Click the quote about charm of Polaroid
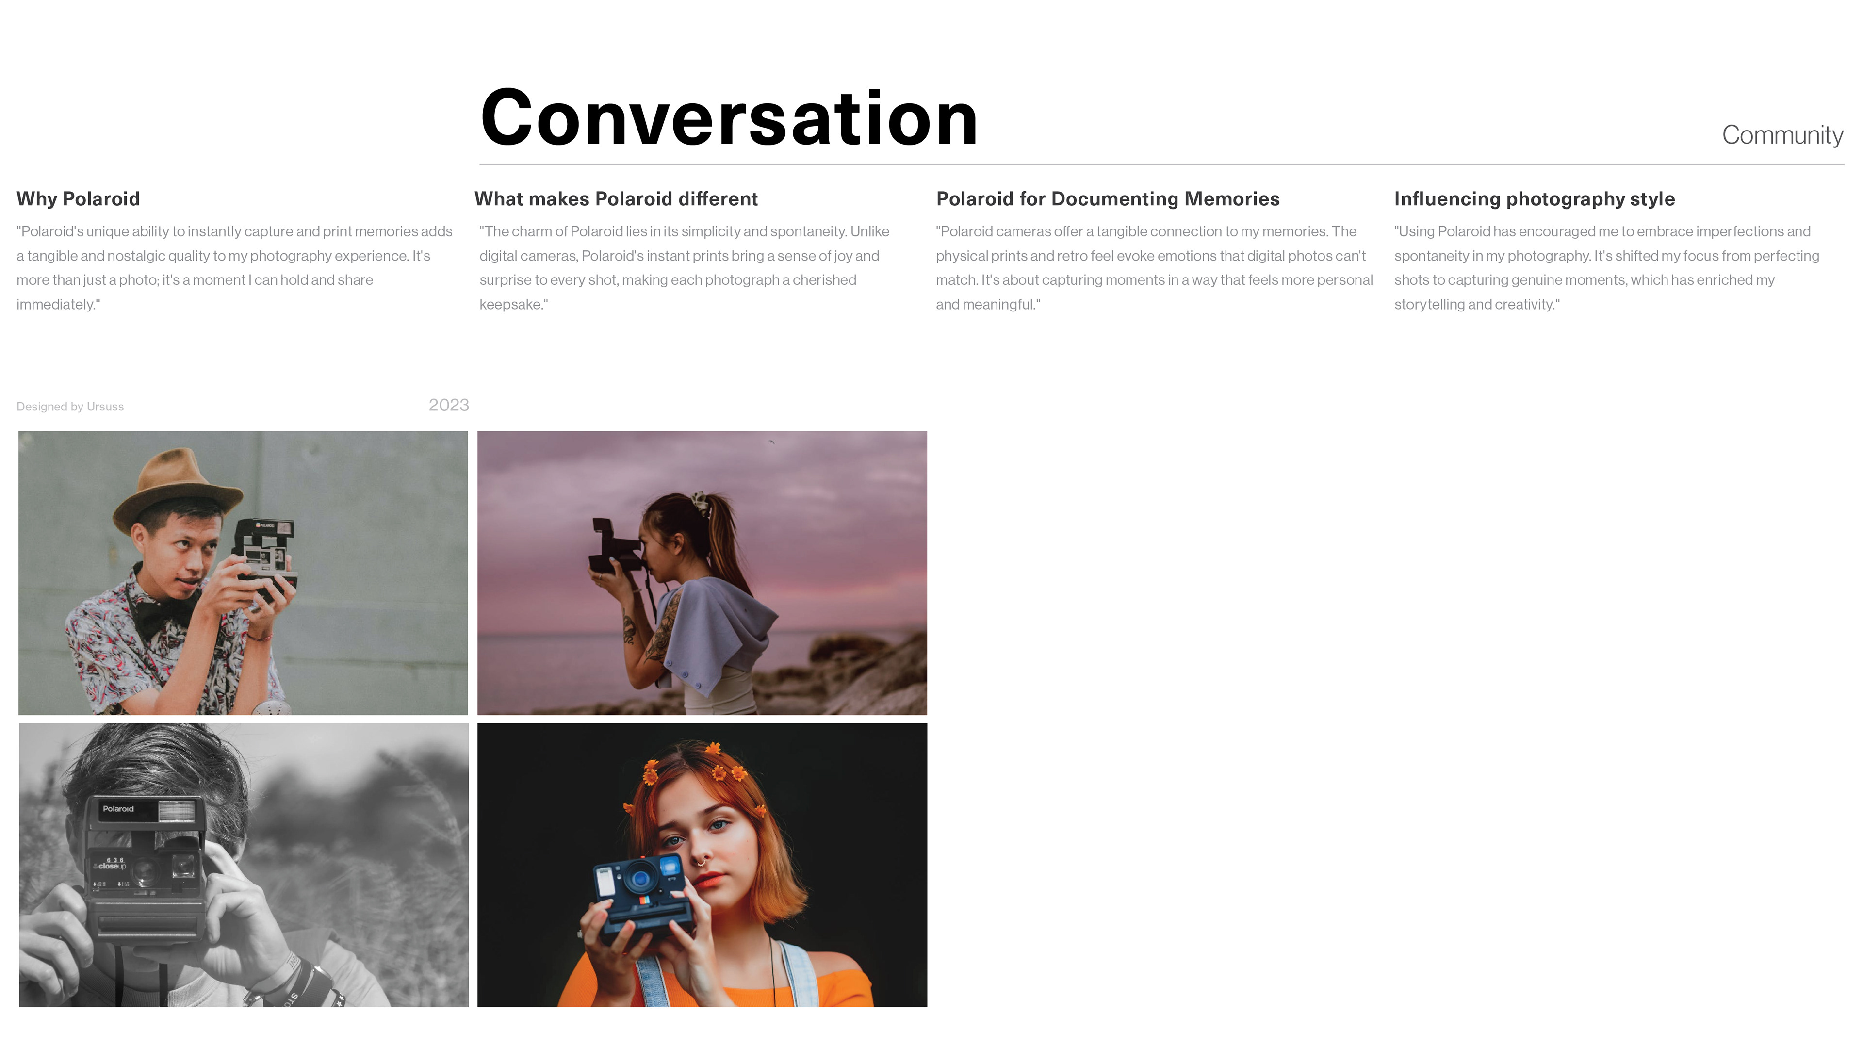The width and height of the screenshot is (1863, 1048). point(685,268)
